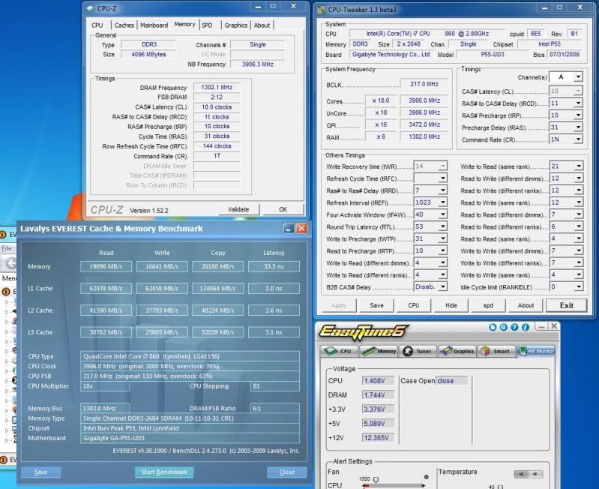Open Idle Cycle limit (tRANKIDLE) dropdown
Screen dimensions: 599x489
(x=578, y=286)
